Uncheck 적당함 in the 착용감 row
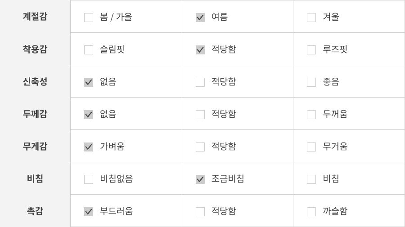The height and width of the screenshot is (227, 405). [200, 50]
